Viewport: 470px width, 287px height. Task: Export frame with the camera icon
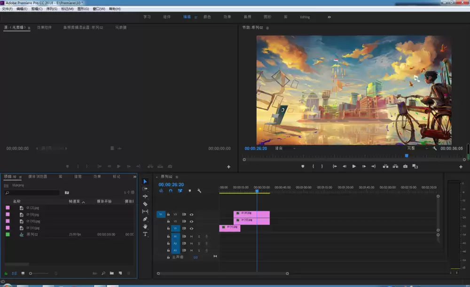[x=405, y=166]
